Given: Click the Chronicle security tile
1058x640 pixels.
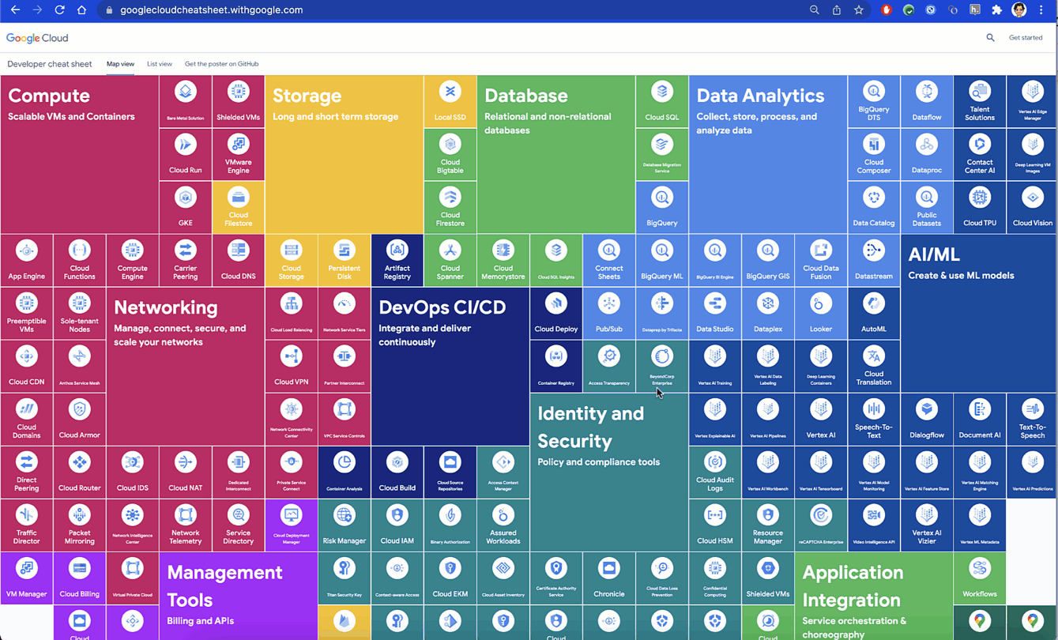Looking at the screenshot, I should tap(608, 578).
